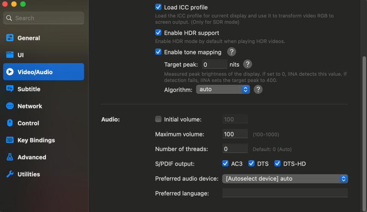Open the Utilities wrench icon

(x=10, y=174)
